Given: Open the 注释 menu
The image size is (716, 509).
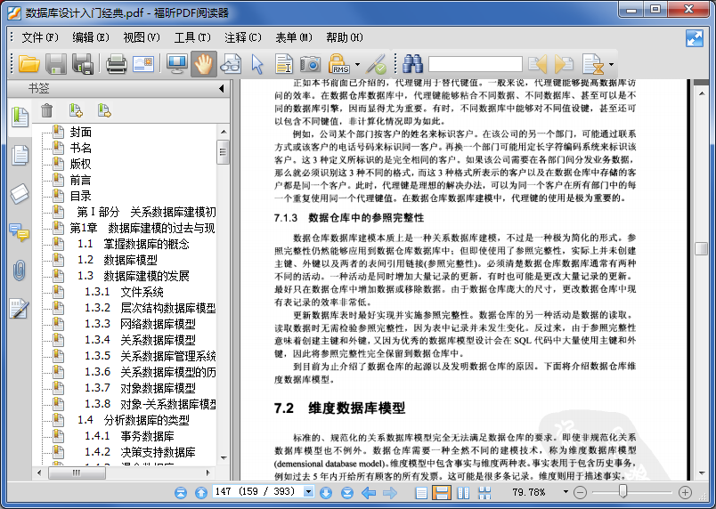Looking at the screenshot, I should click(x=243, y=37).
